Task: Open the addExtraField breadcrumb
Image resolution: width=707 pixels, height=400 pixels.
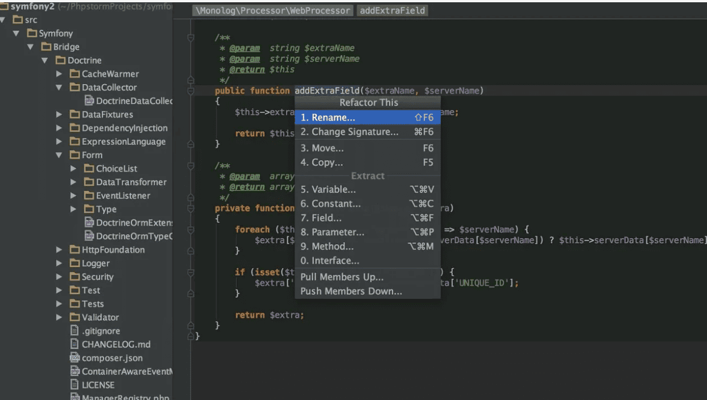Action: click(x=392, y=11)
